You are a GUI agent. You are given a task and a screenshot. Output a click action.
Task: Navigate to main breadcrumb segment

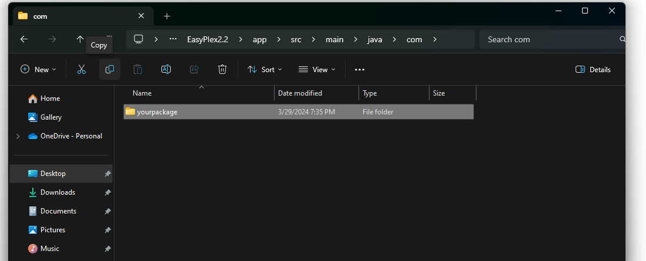[334, 39]
